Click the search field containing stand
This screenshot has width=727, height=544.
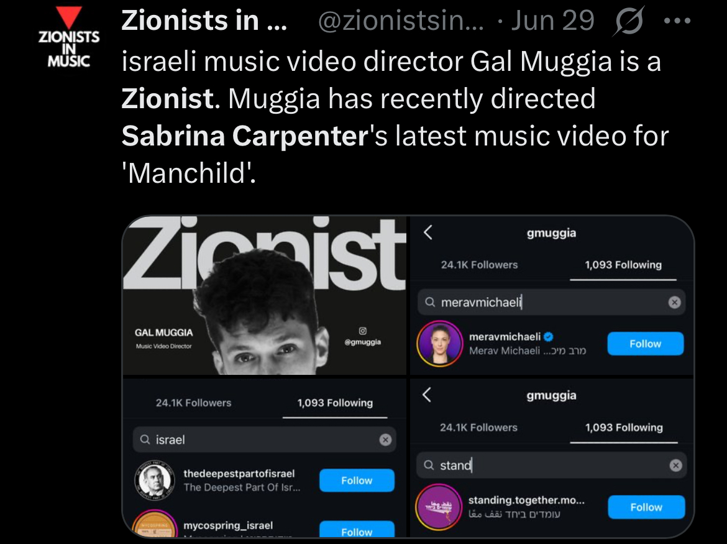[551, 465]
